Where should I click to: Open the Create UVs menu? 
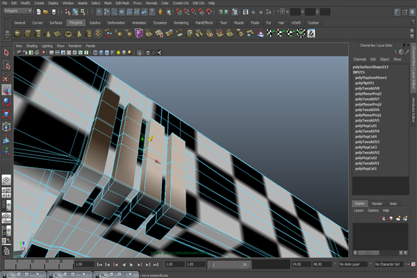181,3
